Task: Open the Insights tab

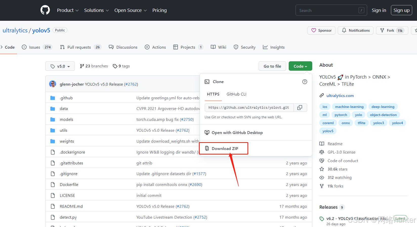Action: tap(274, 47)
